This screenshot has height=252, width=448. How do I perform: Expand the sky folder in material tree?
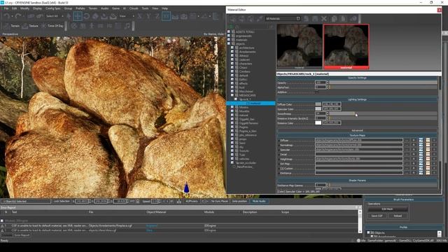click(232, 146)
